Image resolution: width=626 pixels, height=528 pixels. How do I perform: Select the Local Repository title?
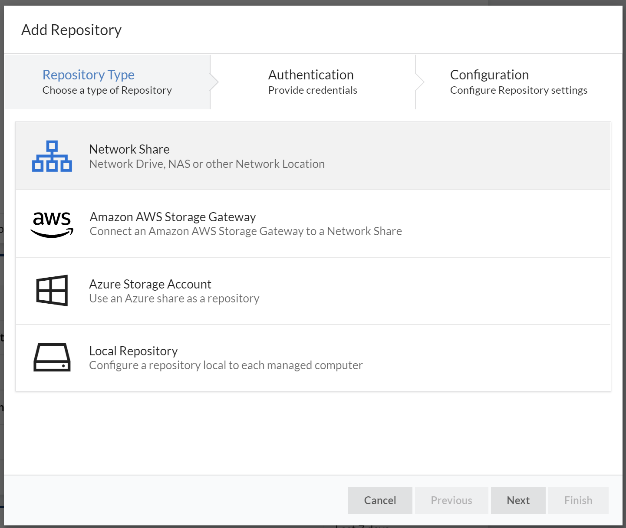[133, 351]
